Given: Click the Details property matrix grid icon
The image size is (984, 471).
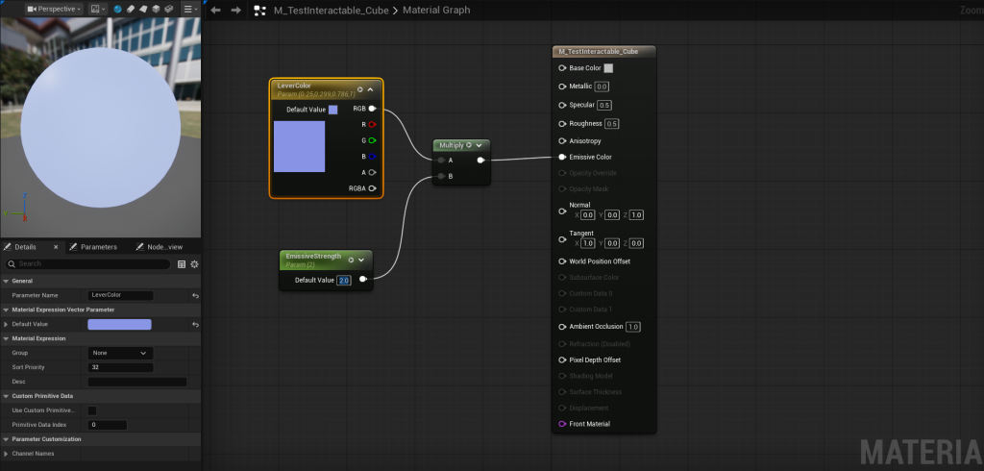Looking at the screenshot, I should click(x=182, y=263).
